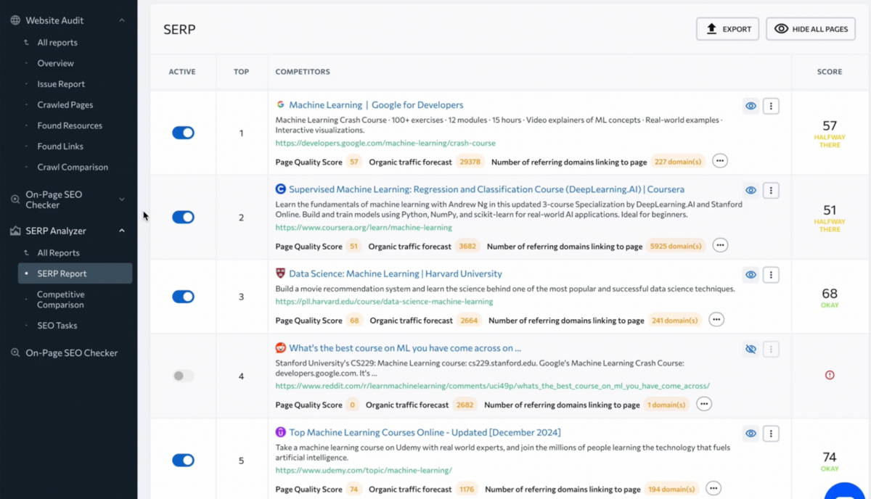Hide the Coursera page with the eye icon

click(x=751, y=190)
